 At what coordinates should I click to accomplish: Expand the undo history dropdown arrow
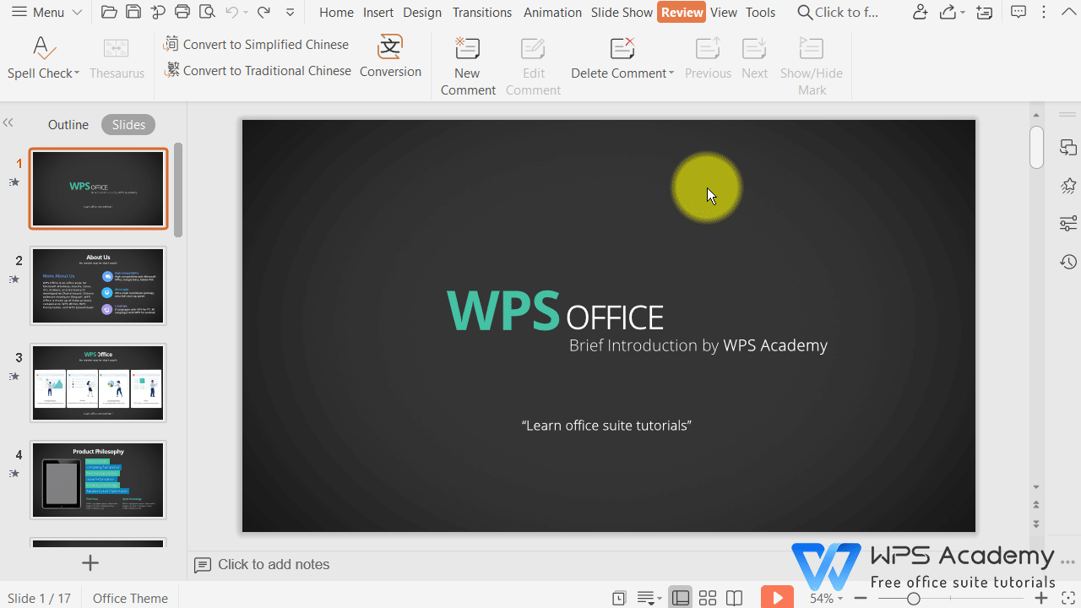(246, 13)
